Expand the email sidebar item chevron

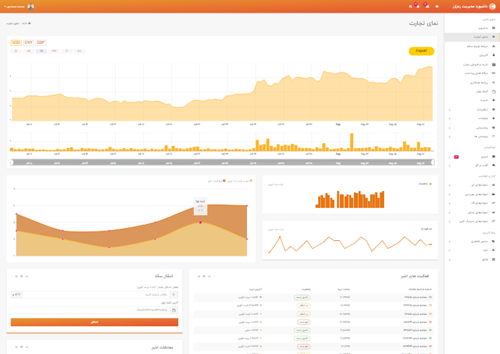[449, 157]
